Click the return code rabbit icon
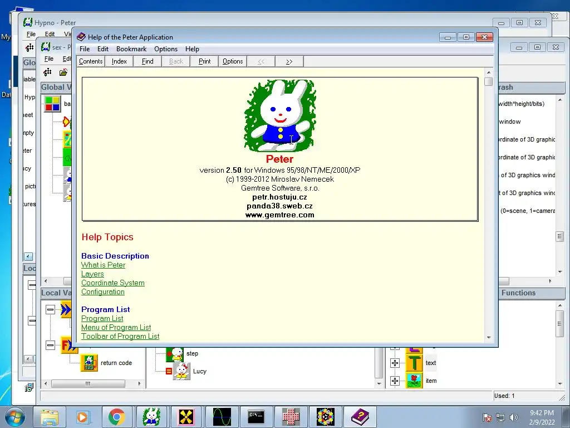This screenshot has width=570, height=428. pos(89,363)
